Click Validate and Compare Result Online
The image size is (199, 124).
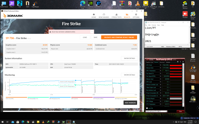click(x=119, y=37)
